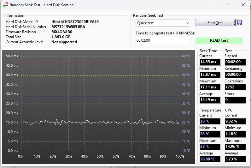Select the Errors count box
Screen dimensions: 251x168
(x=235, y=100)
